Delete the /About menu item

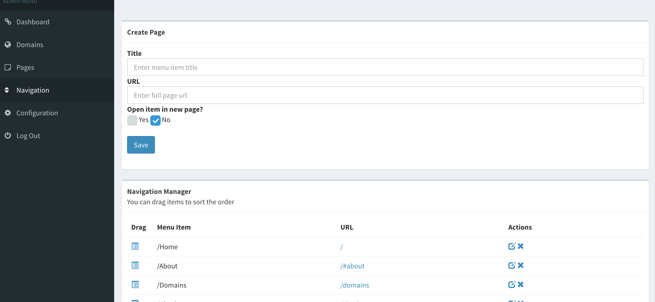click(521, 266)
